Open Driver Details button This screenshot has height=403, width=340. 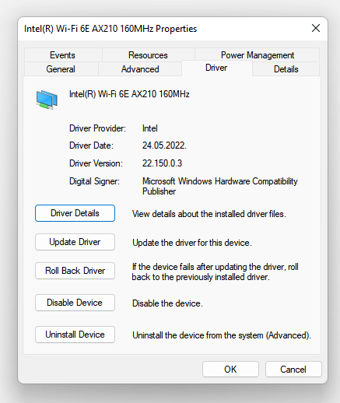[75, 213]
